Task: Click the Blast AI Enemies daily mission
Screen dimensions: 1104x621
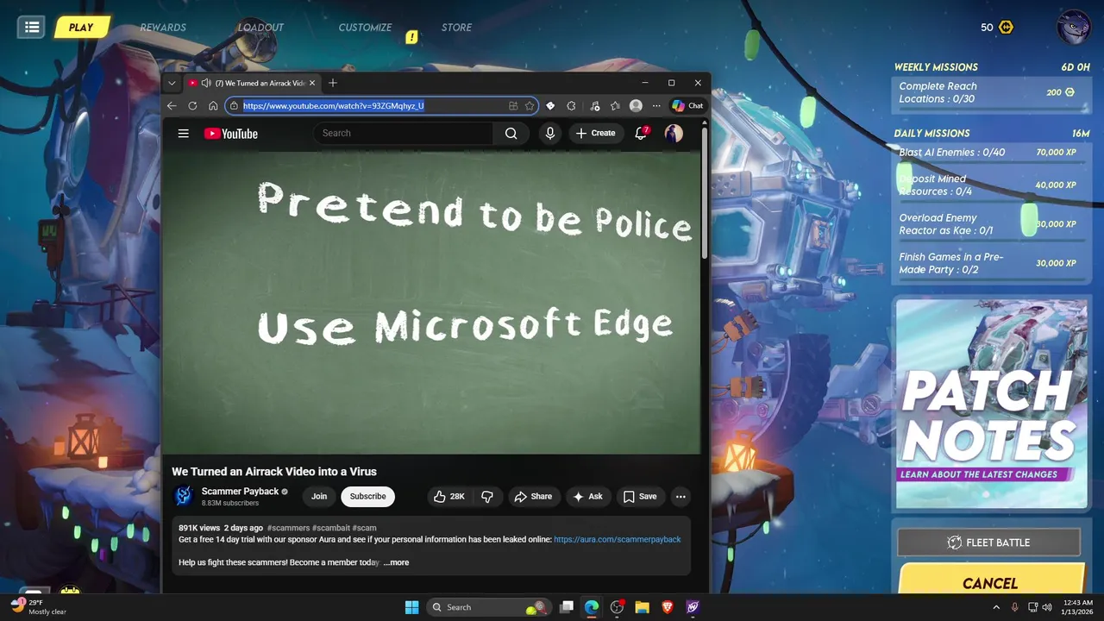Action: pos(990,153)
